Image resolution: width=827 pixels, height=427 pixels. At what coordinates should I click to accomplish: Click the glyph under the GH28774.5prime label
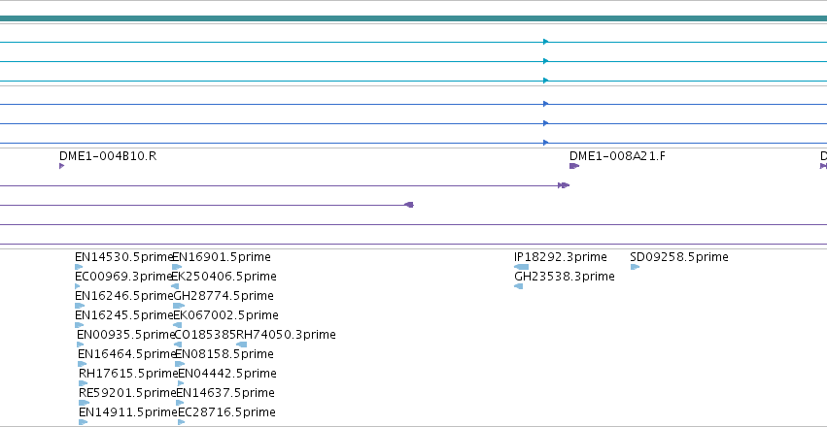[180, 306]
